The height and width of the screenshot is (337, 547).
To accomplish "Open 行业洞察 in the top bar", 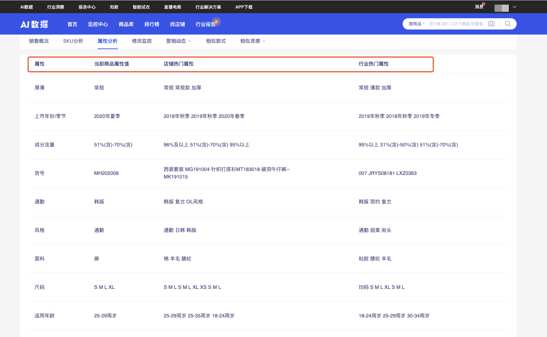I will [56, 7].
